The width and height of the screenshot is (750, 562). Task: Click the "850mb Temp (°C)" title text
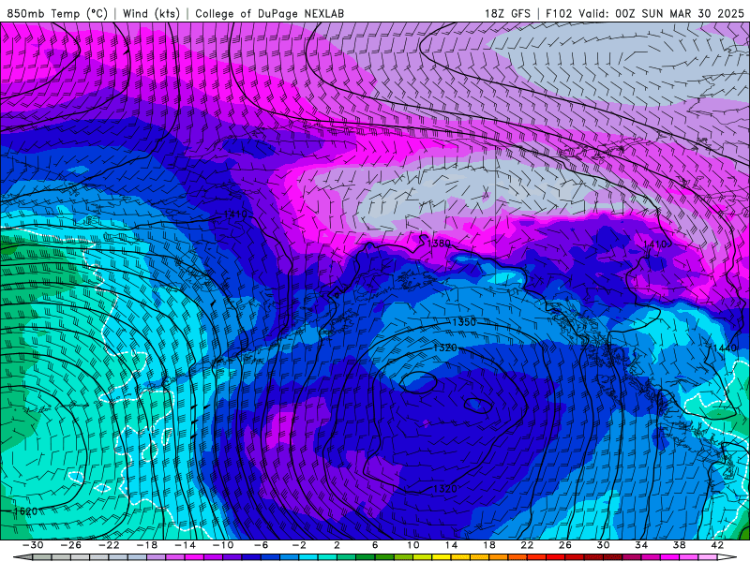pos(57,13)
